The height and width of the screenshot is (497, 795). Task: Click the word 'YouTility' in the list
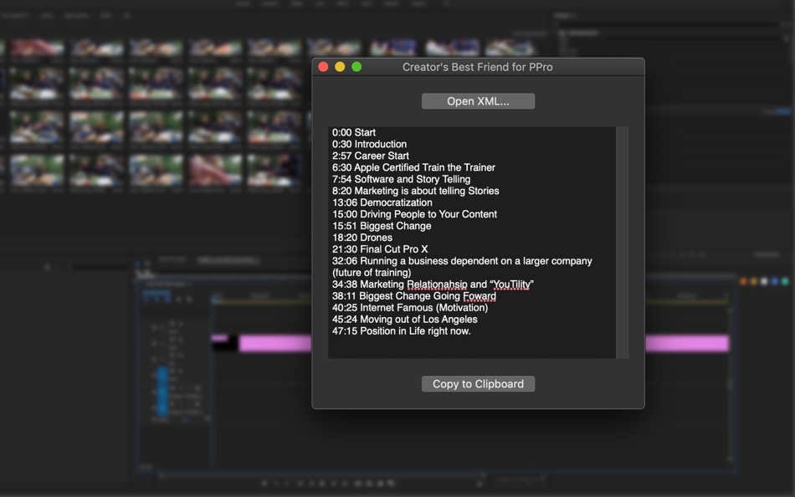tap(512, 284)
